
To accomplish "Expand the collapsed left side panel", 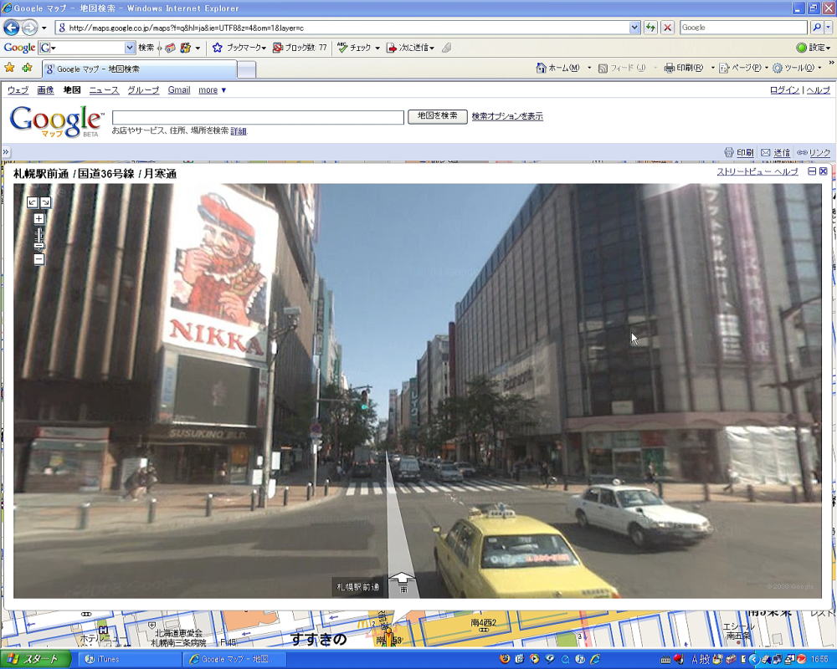I will click(x=6, y=152).
